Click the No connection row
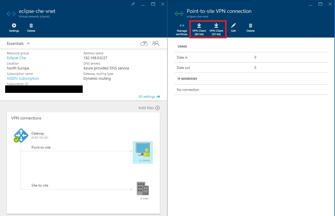Image resolution: width=335 pixels, height=216 pixels. click(251, 90)
